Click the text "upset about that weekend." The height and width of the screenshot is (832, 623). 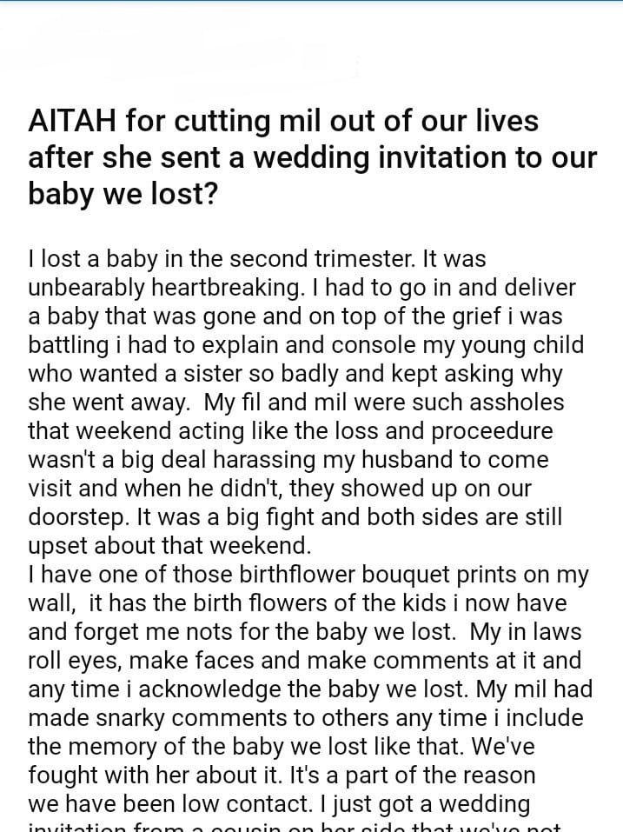pos(169,546)
